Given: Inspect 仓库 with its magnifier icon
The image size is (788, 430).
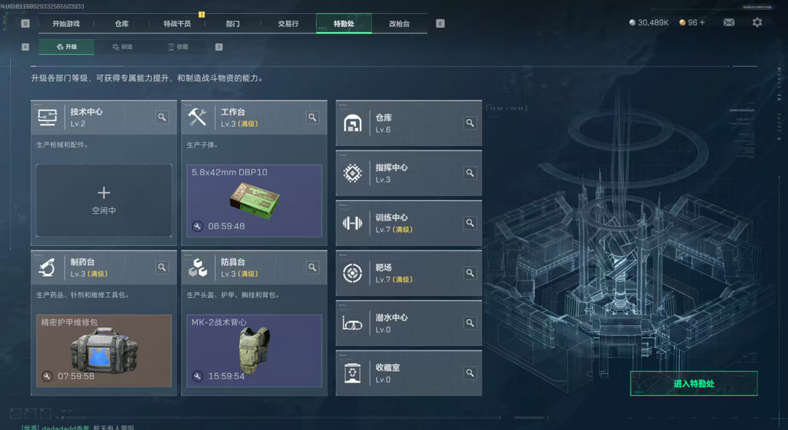Looking at the screenshot, I should [x=470, y=123].
